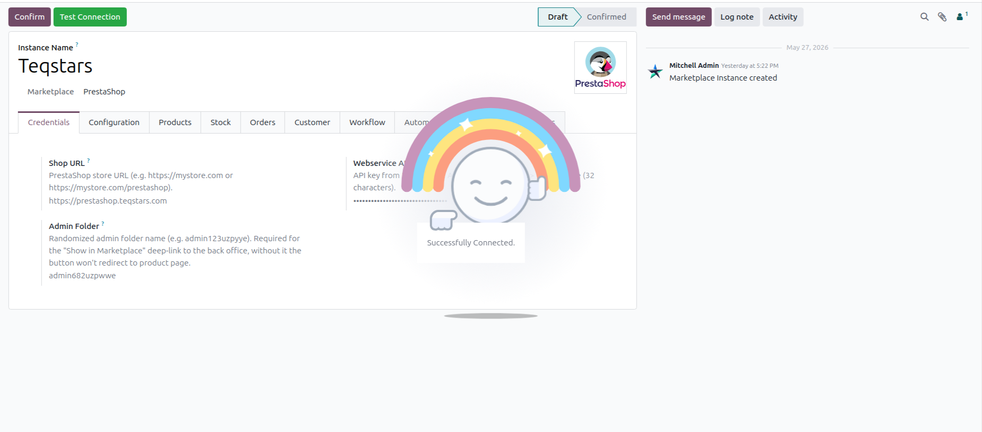Select the May 27, 2026 date separator
982x432 pixels.
(807, 48)
